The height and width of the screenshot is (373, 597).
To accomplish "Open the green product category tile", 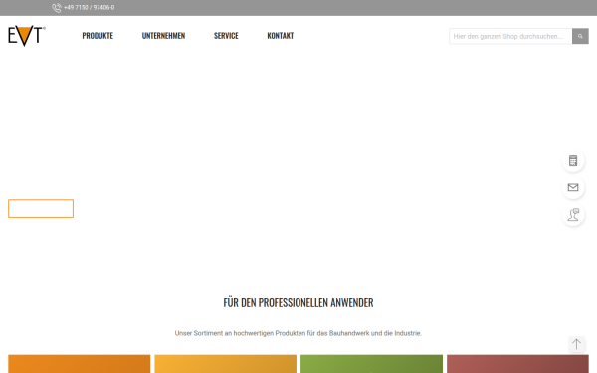I will click(371, 364).
